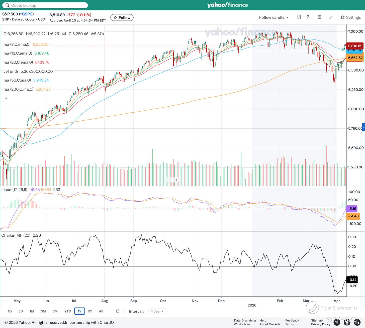Select the 1Y range tab
Image resolution: width=365 pixels, height=328 pixels.
coord(79,311)
